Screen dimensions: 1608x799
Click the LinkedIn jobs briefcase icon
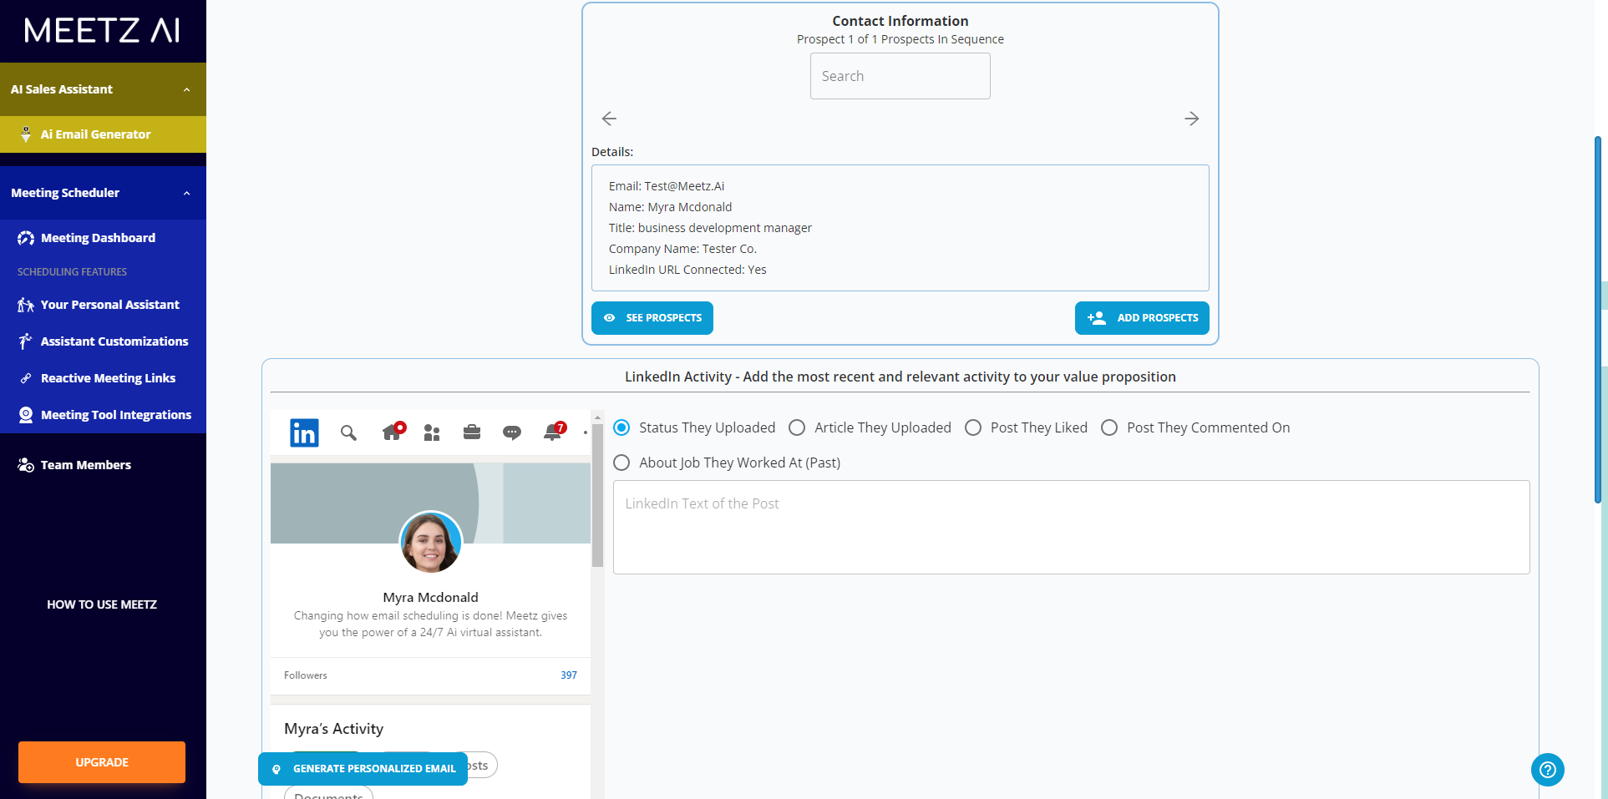(472, 432)
